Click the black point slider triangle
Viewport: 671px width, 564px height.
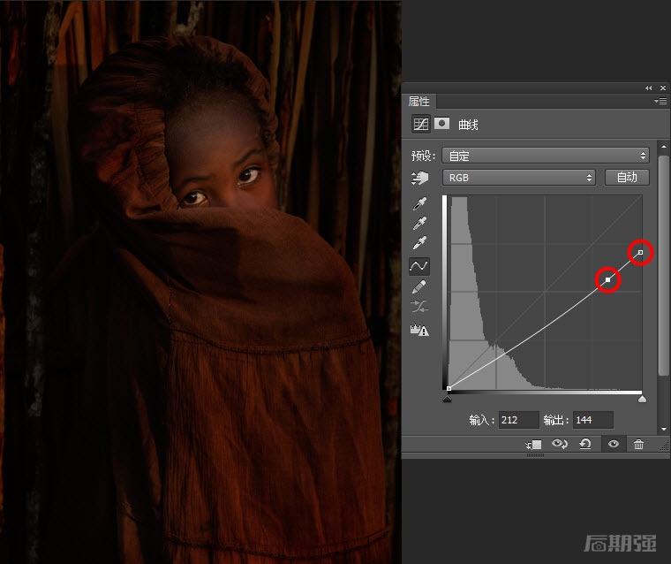448,399
